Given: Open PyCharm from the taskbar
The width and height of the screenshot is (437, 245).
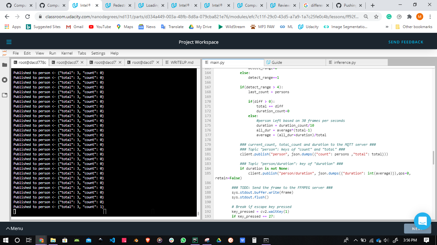Looking at the screenshot, I should (x=195, y=240).
